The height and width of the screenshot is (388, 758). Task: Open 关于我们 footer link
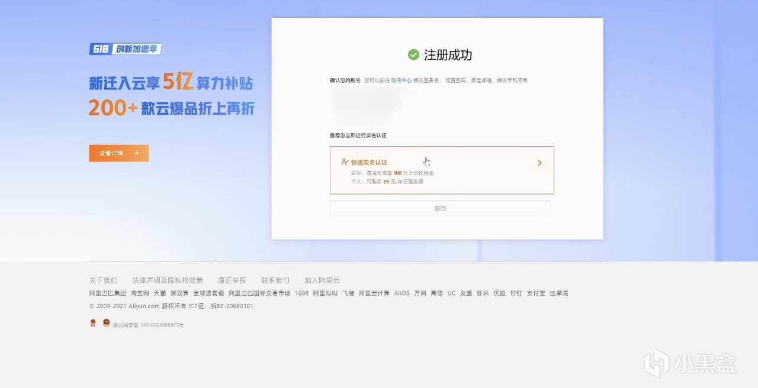click(x=103, y=280)
